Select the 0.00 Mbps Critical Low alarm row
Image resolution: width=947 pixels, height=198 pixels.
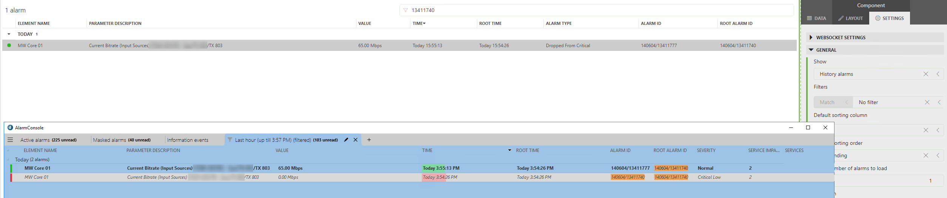422,177
